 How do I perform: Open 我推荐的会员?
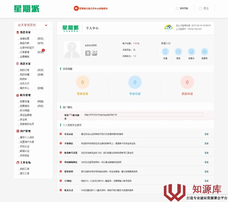point(27,124)
